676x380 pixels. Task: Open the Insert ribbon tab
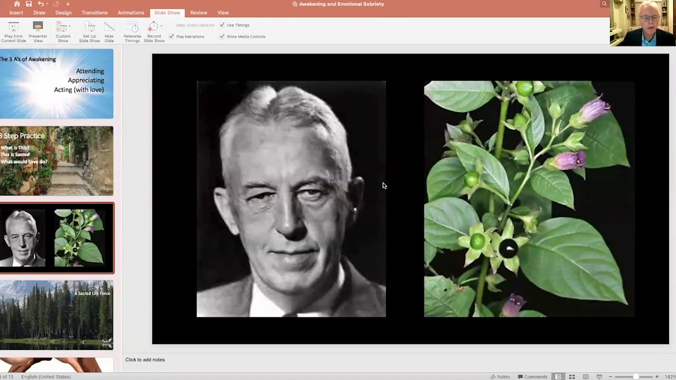click(x=16, y=13)
